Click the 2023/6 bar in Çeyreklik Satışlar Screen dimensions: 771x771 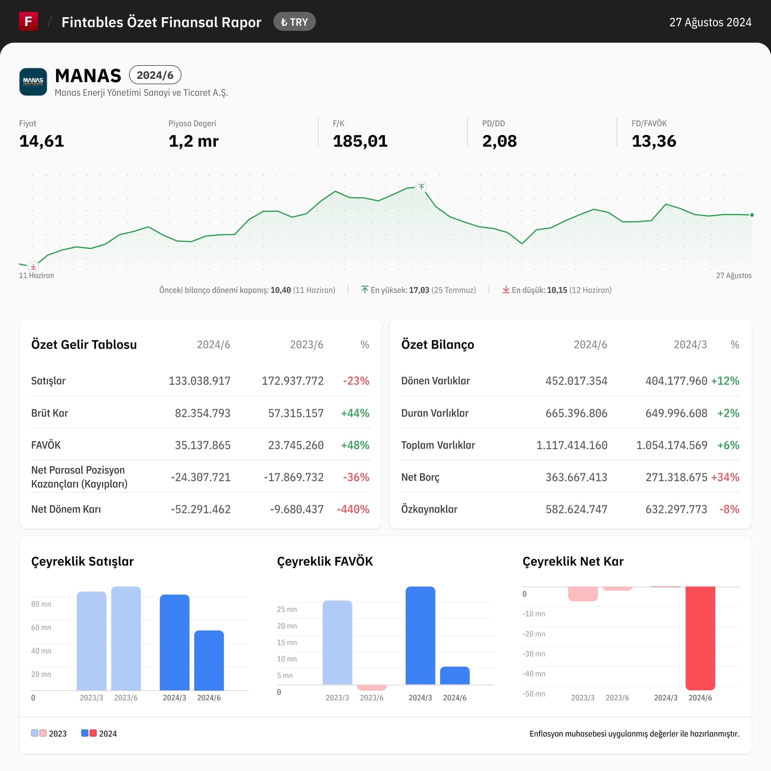pyautogui.click(x=126, y=638)
